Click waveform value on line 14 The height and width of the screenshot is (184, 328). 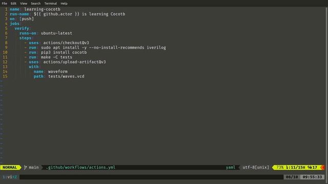point(58,72)
